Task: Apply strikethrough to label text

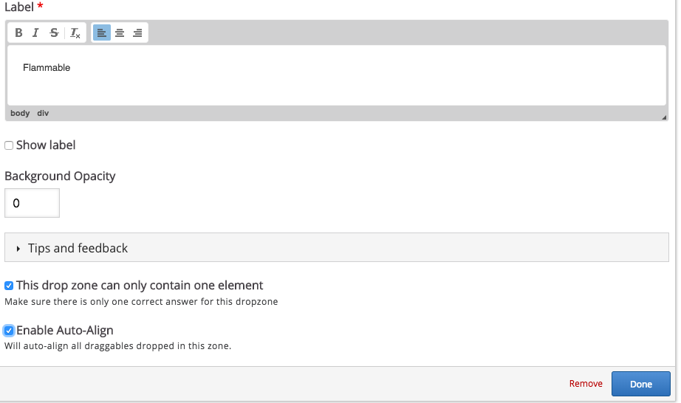Action: tap(54, 32)
